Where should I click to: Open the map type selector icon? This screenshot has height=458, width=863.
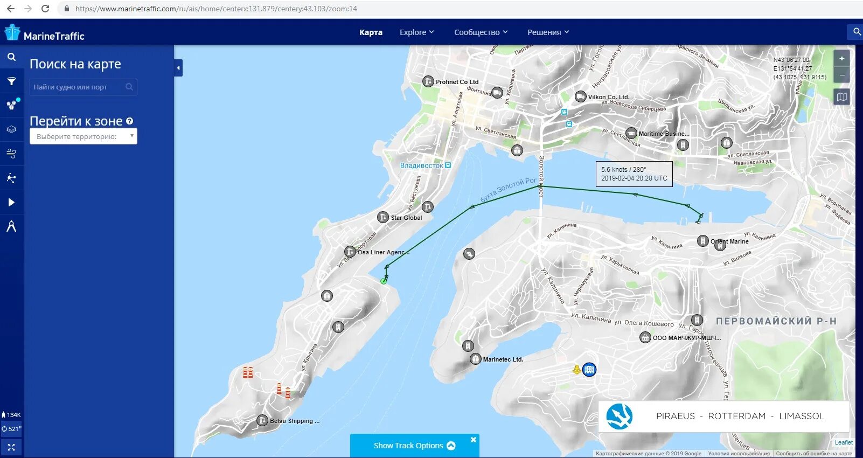click(x=841, y=97)
